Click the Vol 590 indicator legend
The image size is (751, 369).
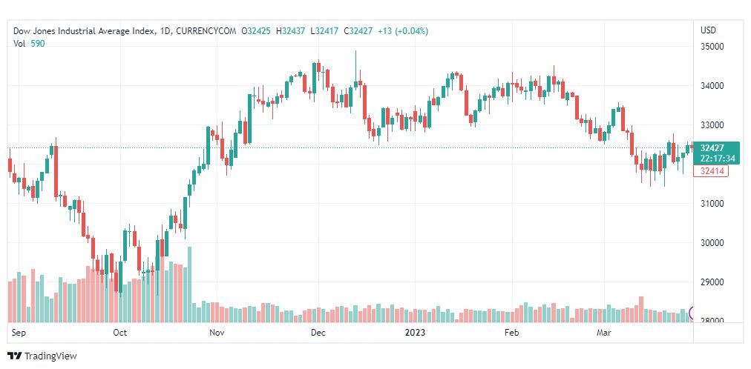pos(29,43)
